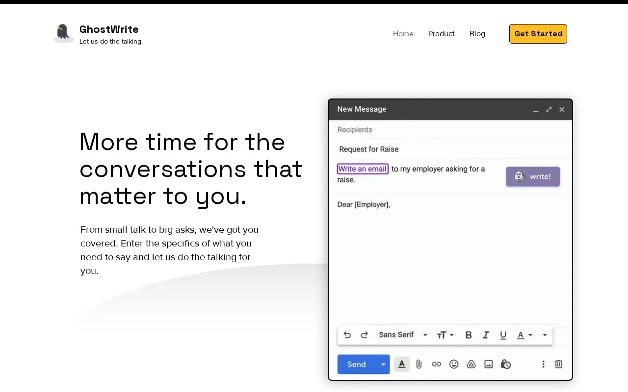Click the insert from Drive icon
628x392 pixels.
pyautogui.click(x=471, y=364)
